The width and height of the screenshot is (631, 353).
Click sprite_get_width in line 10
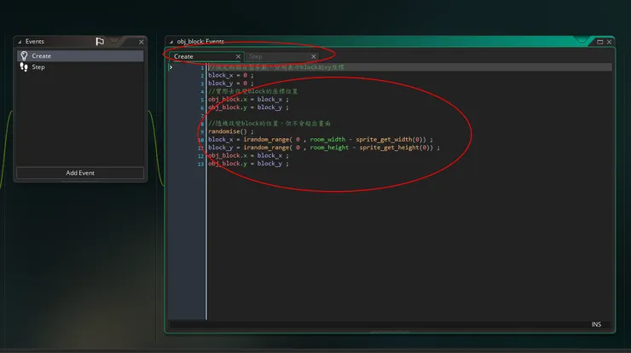tap(384, 139)
